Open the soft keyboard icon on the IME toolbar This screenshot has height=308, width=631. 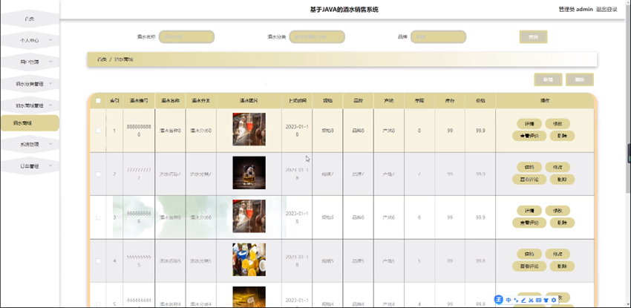(x=538, y=300)
